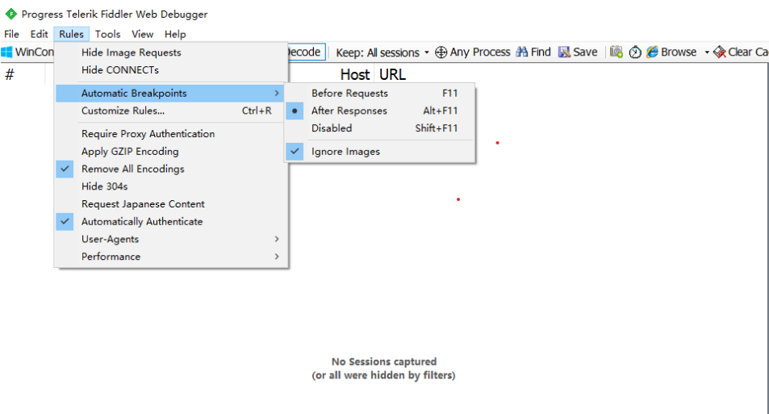Enable Hide 304s option
The height and width of the screenshot is (414, 769).
171,186
